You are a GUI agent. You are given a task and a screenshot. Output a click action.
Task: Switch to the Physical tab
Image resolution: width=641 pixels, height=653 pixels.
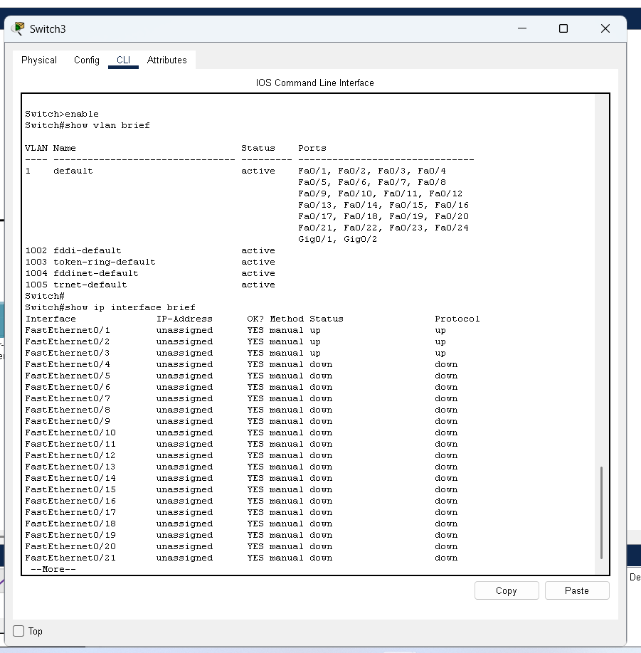(x=39, y=60)
